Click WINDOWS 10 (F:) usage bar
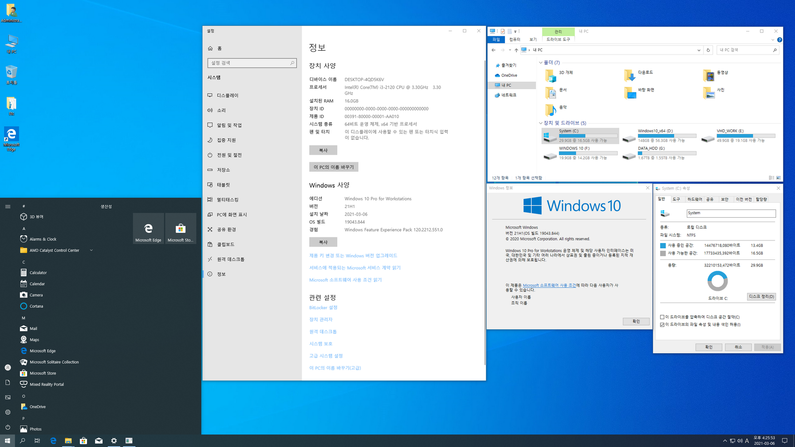 point(588,153)
